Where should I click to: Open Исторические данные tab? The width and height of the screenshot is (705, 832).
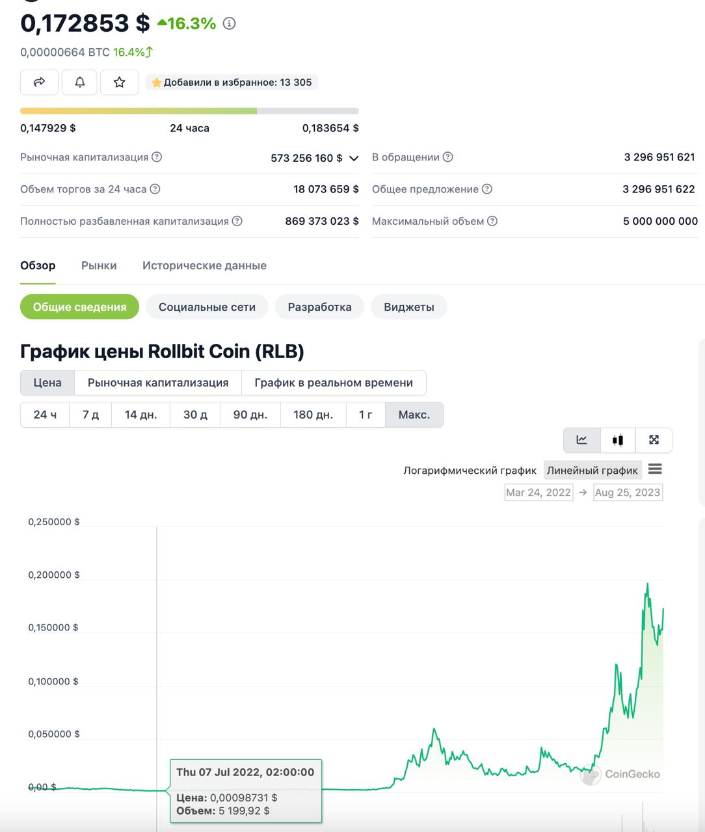pyautogui.click(x=204, y=265)
